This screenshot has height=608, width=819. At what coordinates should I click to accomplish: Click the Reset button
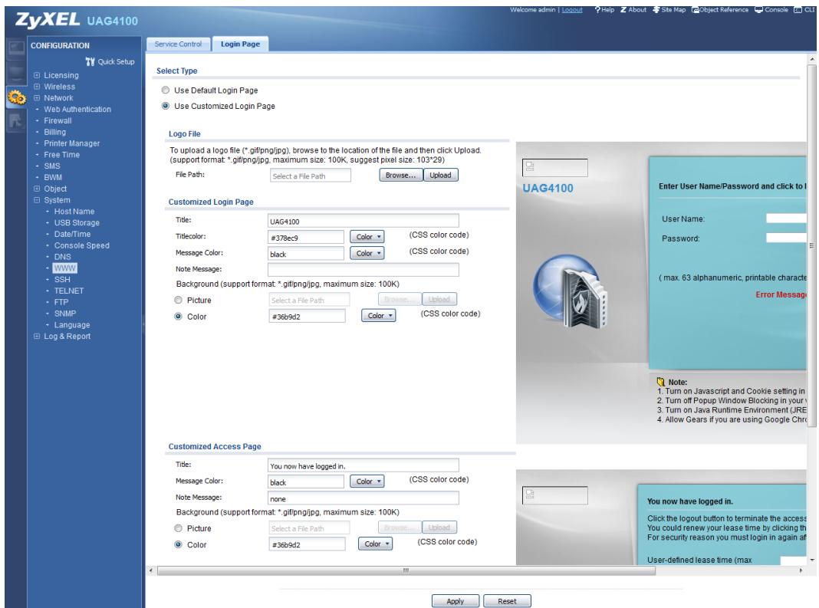(507, 601)
